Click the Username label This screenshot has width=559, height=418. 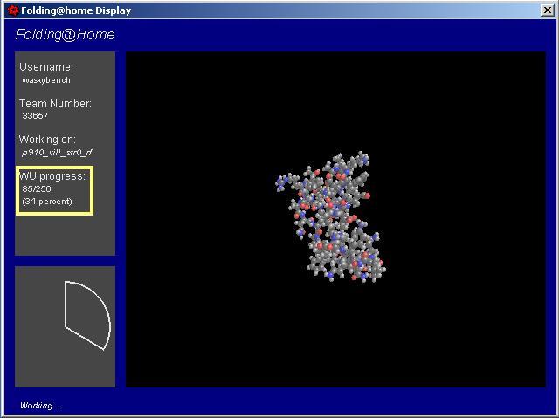pyautogui.click(x=46, y=67)
